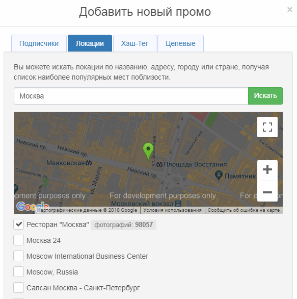
Task: Check the Москва 24 checkbox
Action: (x=19, y=240)
